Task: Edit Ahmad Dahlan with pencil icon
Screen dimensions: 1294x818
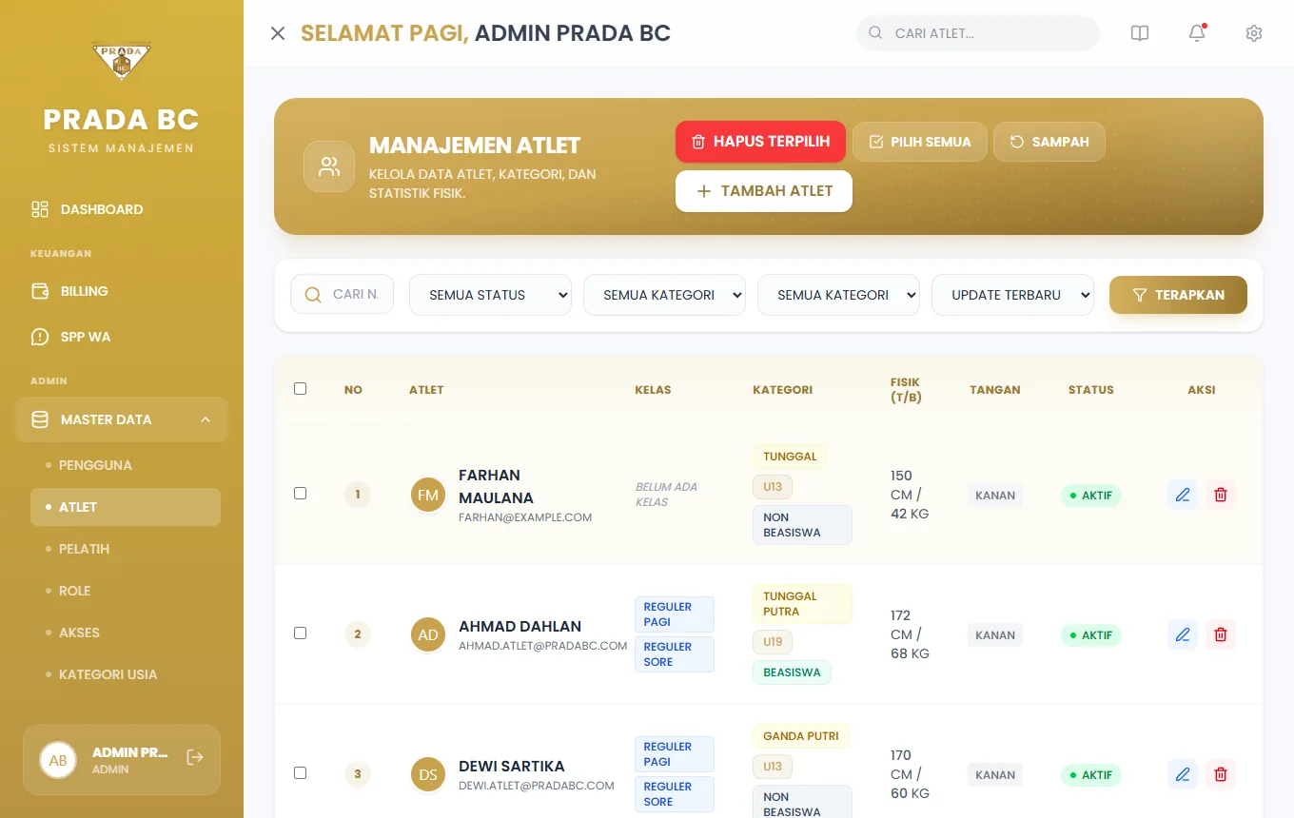Action: [x=1183, y=634]
